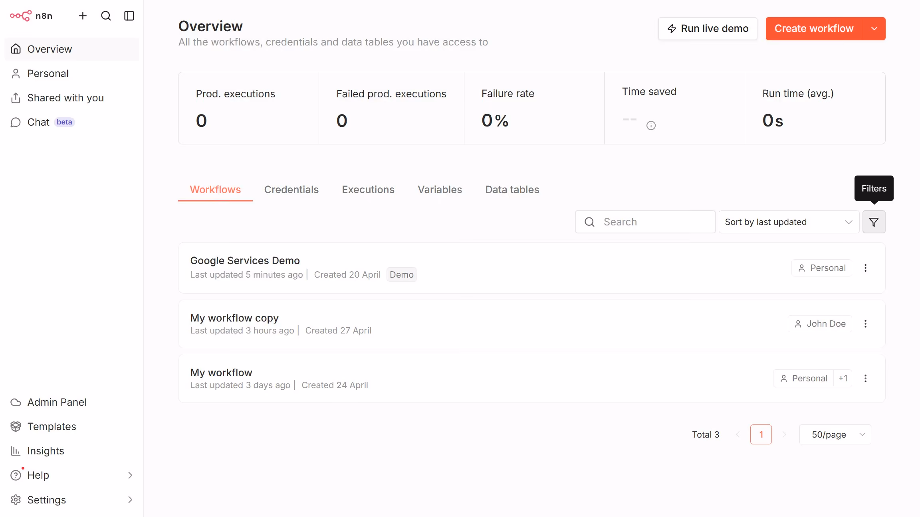
Task: Click the 'Total 3' text
Action: pyautogui.click(x=706, y=434)
